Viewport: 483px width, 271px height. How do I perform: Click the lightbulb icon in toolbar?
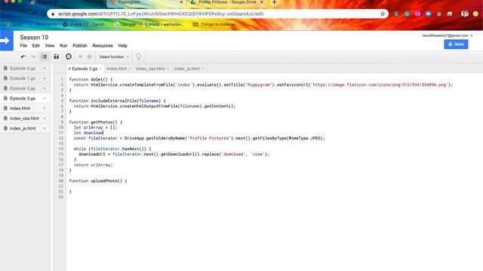138,56
